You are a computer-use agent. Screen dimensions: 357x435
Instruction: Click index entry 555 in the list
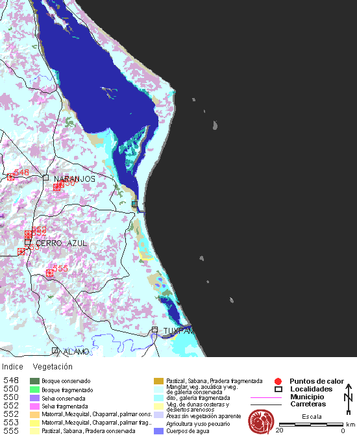pyautogui.click(x=11, y=431)
